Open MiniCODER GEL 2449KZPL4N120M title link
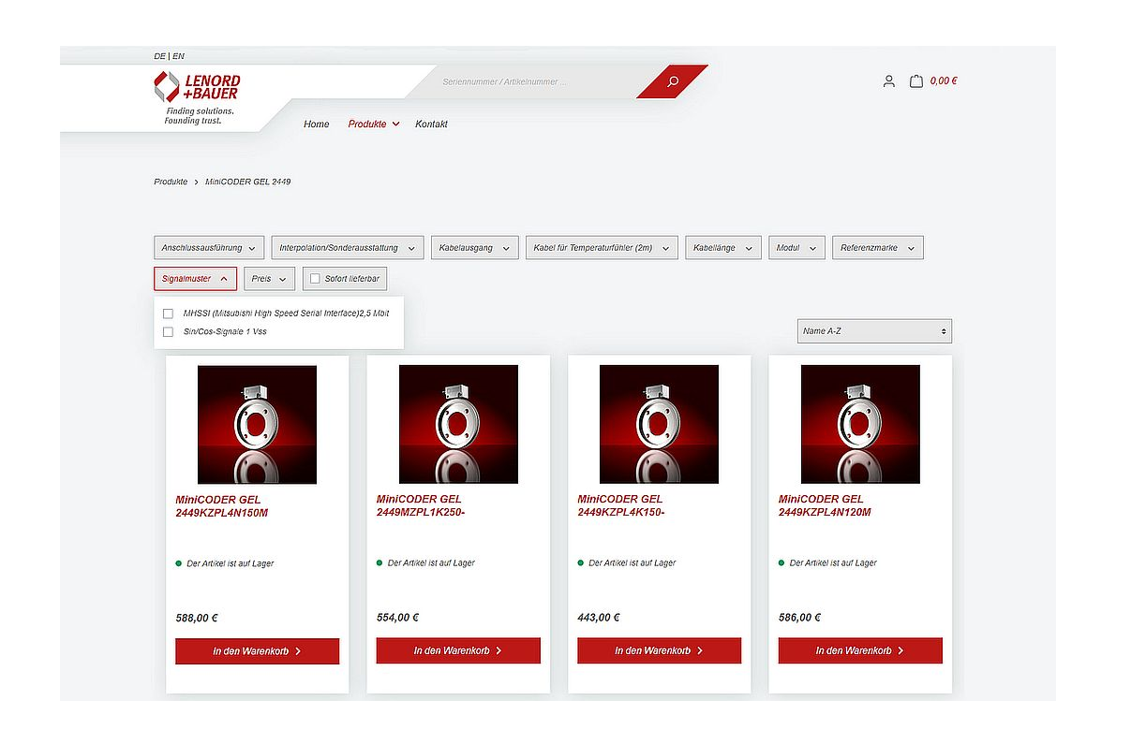 pos(826,506)
